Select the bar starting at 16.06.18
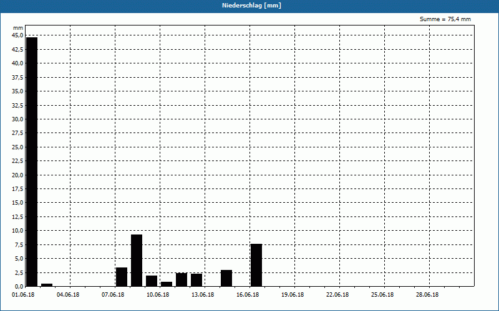499x311 pixels. pyautogui.click(x=256, y=266)
